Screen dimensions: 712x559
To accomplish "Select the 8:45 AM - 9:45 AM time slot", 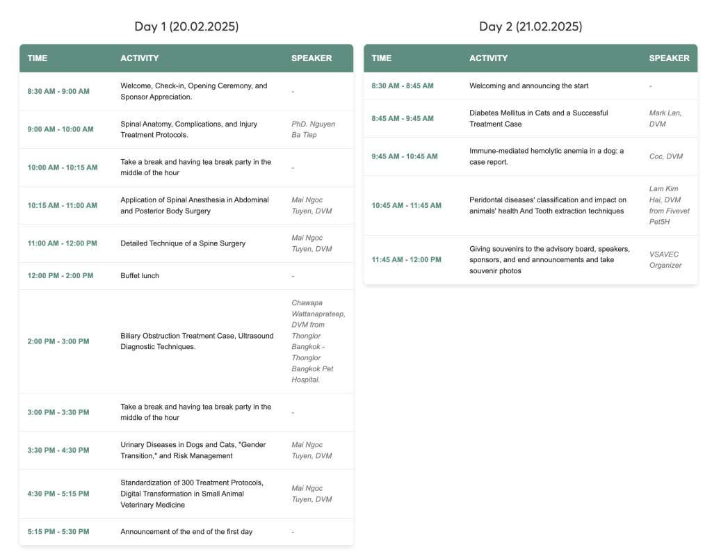I will (403, 118).
